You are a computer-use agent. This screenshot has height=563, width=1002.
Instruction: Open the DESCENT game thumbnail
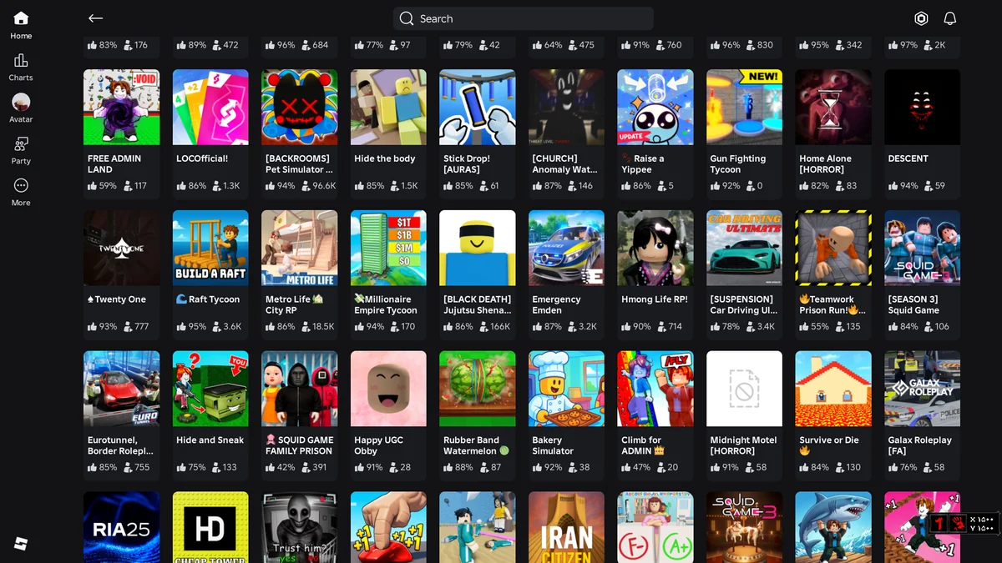(x=923, y=107)
